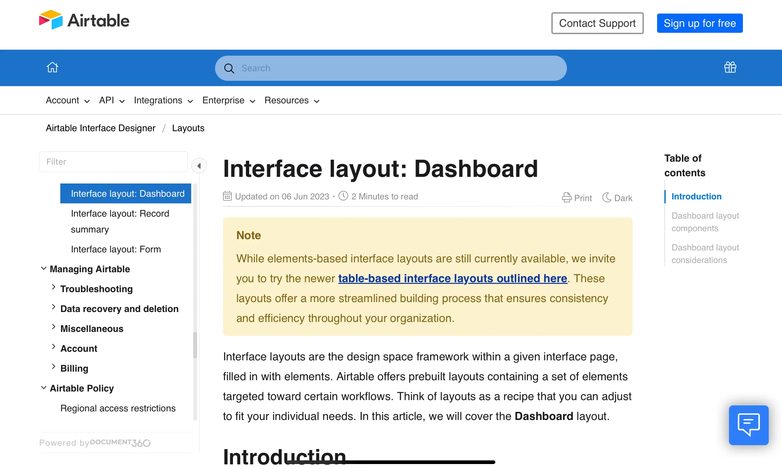Open the gift box what's new icon
The image size is (782, 469).
[x=730, y=67]
